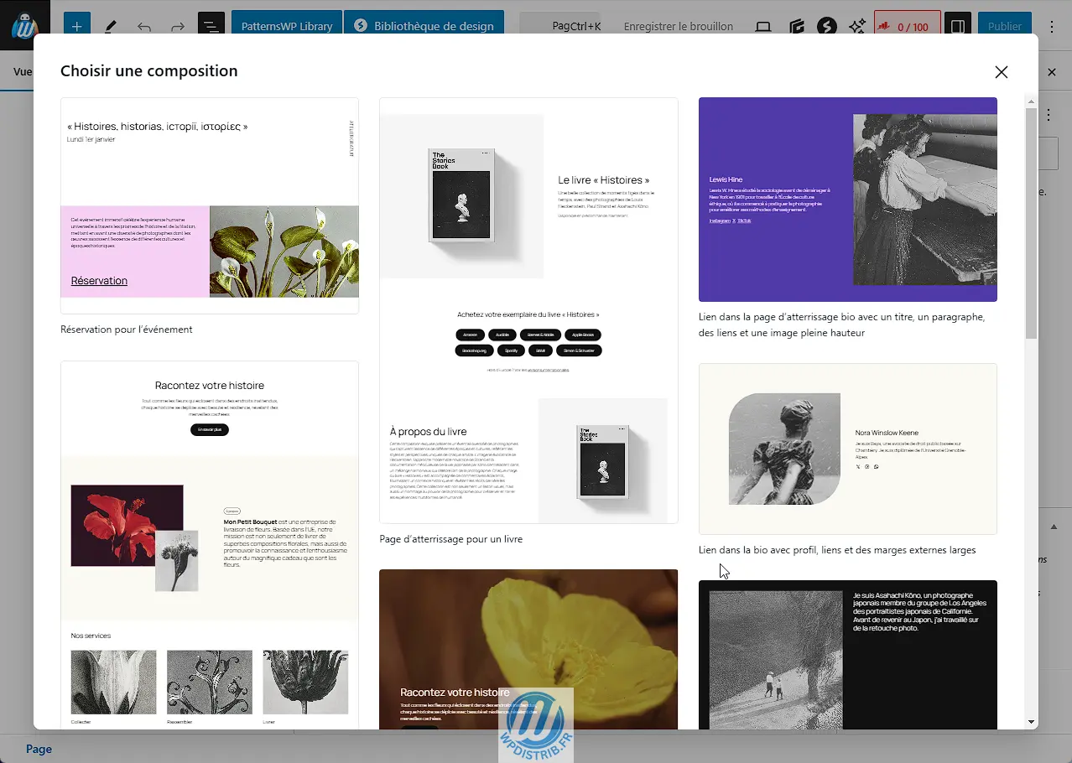The width and height of the screenshot is (1072, 763).
Task: Click the Redo arrow
Action: (178, 26)
